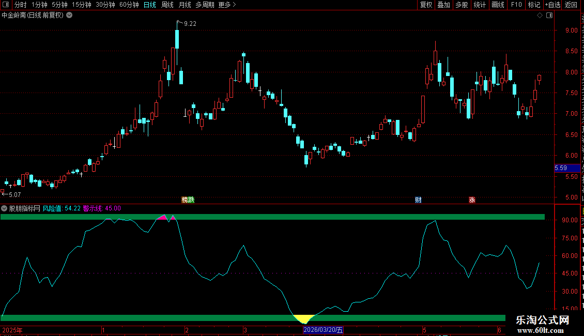Open the 多股 multi-stock view
Viewport: 584px width, 336px height.
[x=462, y=5]
